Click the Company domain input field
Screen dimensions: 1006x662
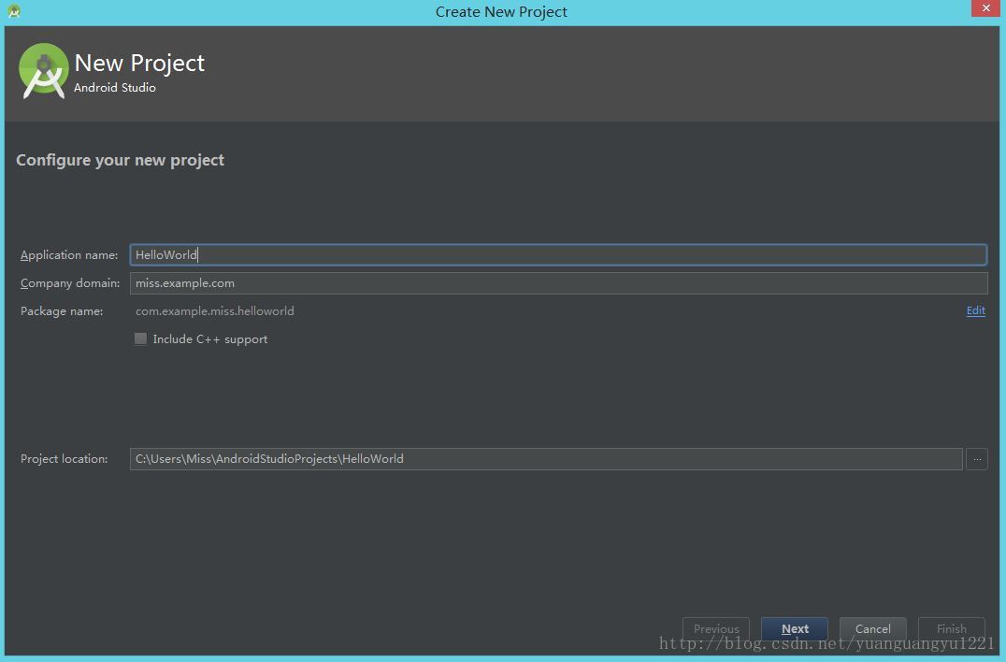coord(558,283)
